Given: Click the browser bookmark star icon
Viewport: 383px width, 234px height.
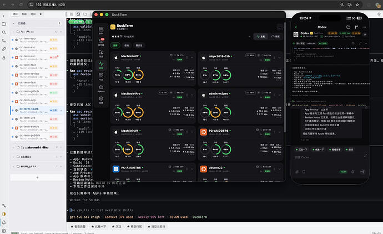Looking at the screenshot, I should (x=357, y=4).
